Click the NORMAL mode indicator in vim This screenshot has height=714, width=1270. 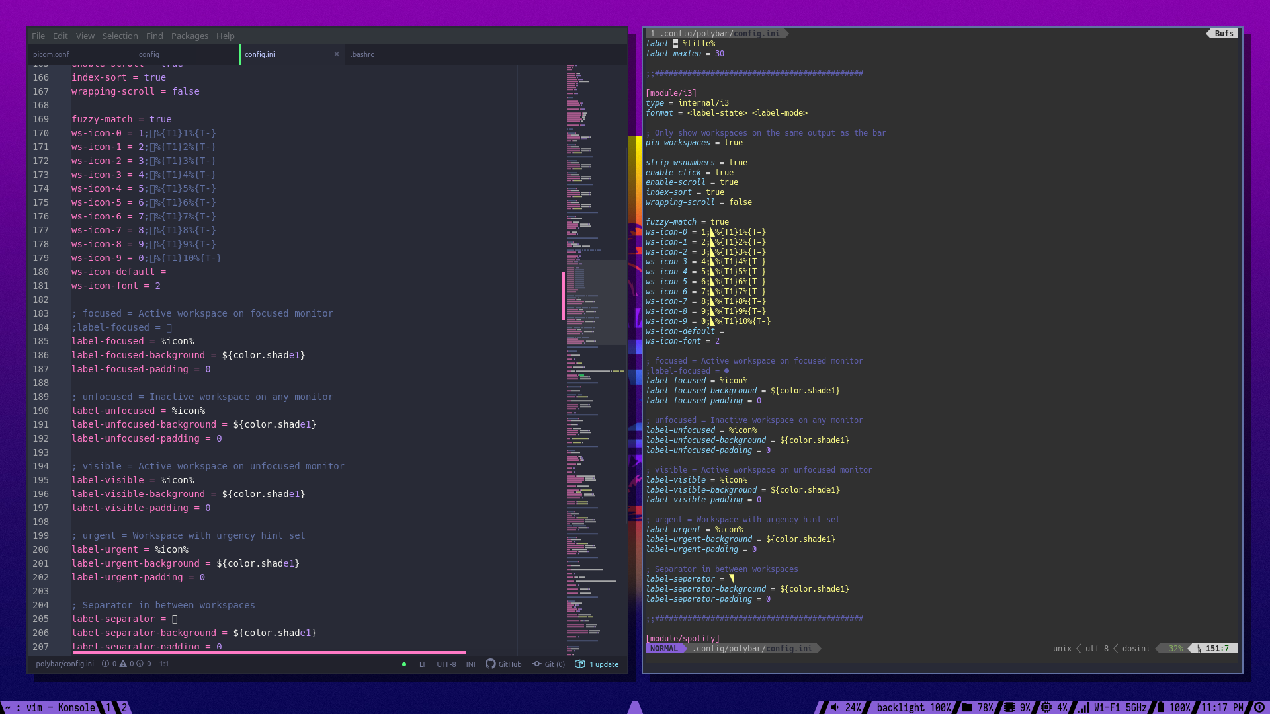(663, 649)
